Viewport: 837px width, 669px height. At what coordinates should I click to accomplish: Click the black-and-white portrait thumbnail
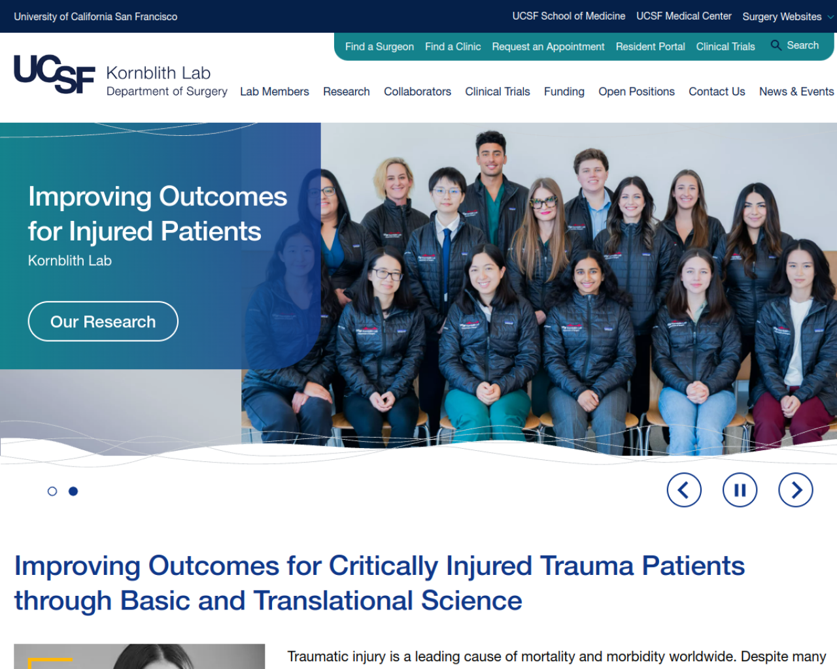tap(139, 656)
